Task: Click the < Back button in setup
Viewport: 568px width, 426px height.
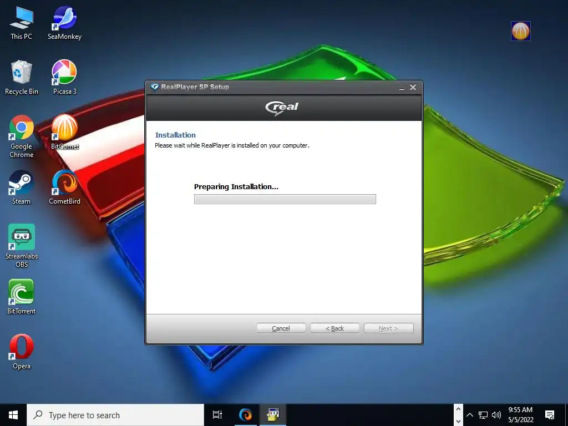Action: 334,328
